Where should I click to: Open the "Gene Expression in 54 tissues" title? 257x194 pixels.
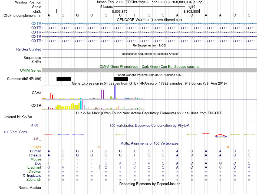click(149, 83)
